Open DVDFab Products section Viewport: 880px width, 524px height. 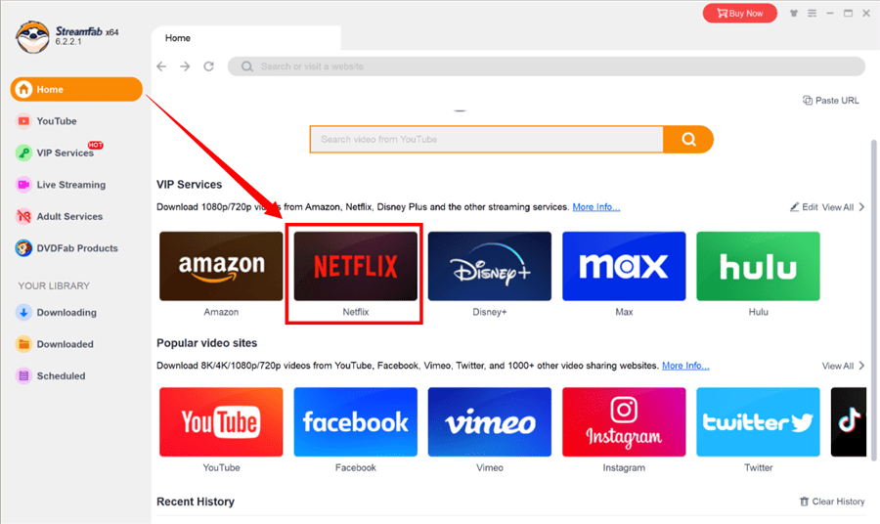pyautogui.click(x=66, y=248)
